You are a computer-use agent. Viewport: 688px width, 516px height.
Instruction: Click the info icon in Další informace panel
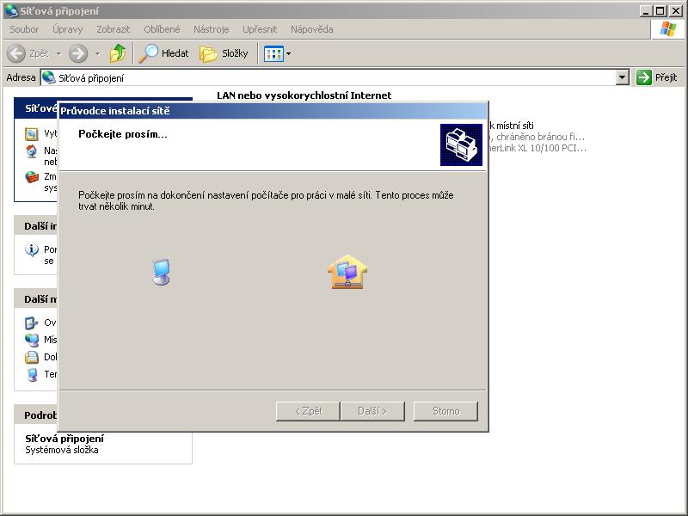tap(32, 250)
